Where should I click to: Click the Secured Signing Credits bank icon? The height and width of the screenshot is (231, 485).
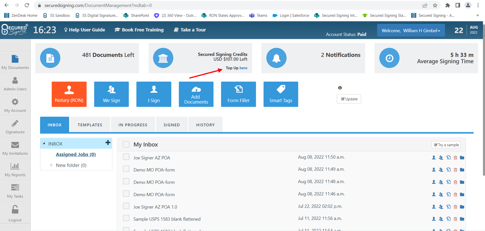(x=163, y=58)
